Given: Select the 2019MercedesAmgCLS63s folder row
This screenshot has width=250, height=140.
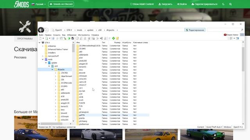Looking at the screenshot, I should (112, 46).
